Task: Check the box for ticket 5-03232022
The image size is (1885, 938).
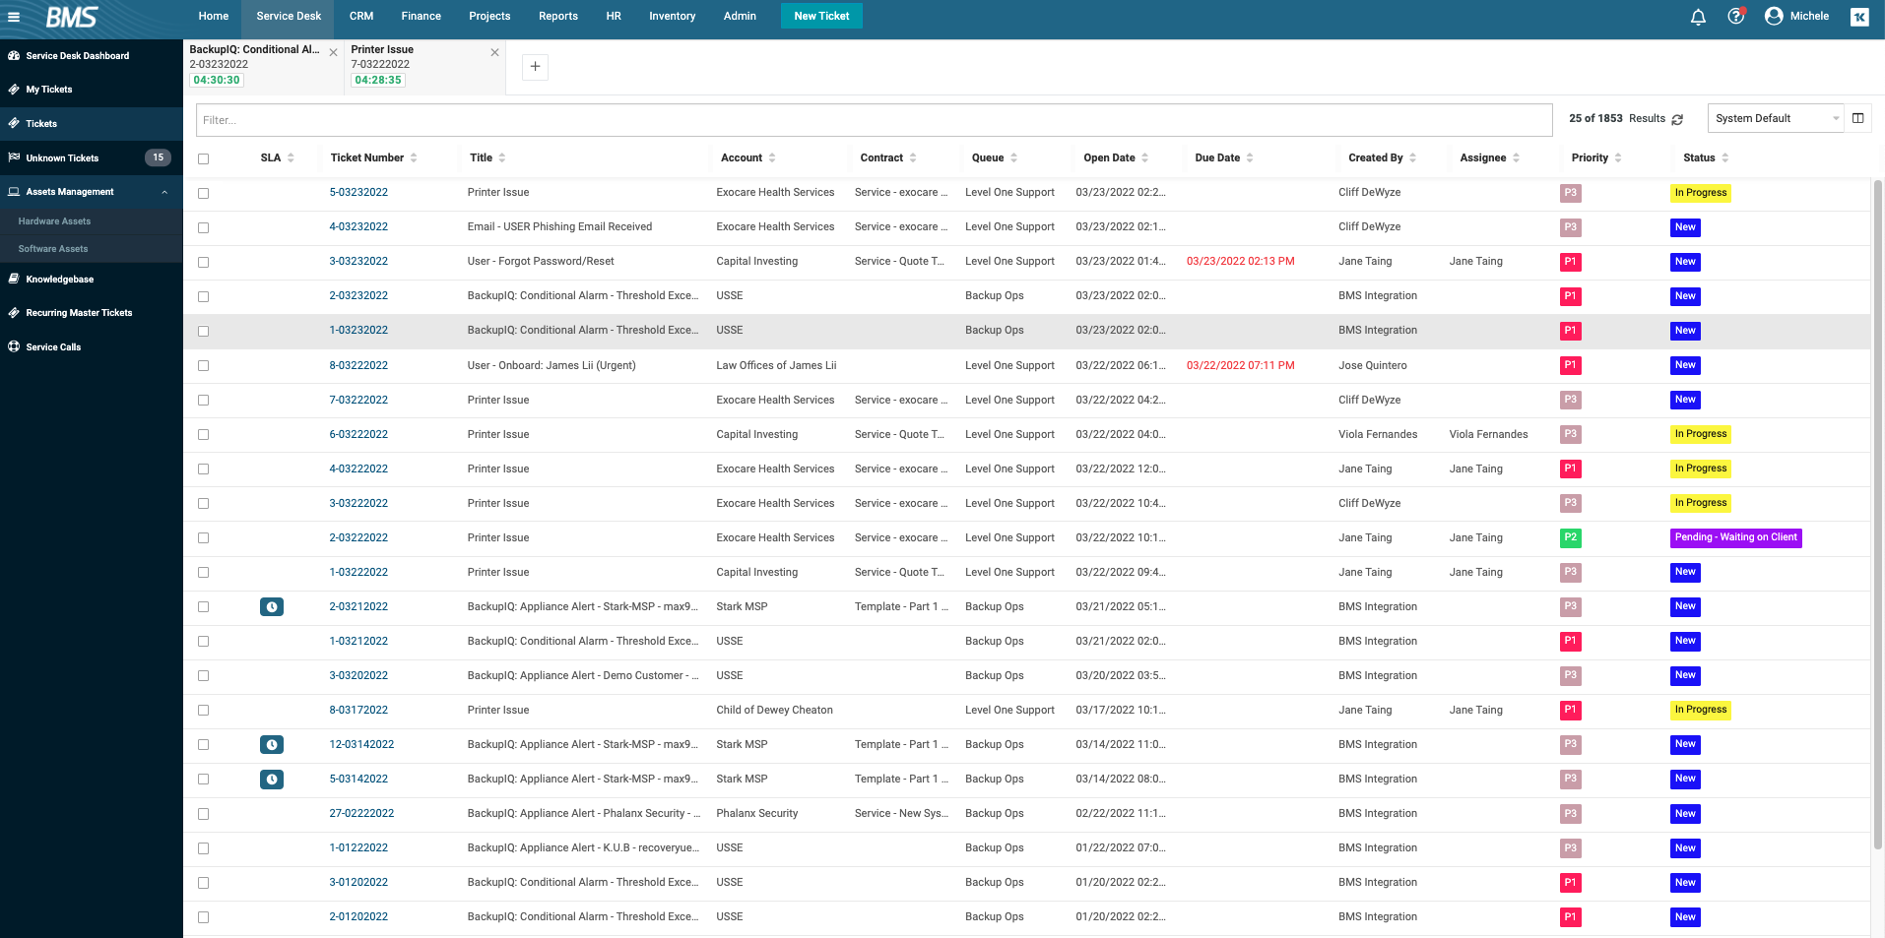Action: 203,193
